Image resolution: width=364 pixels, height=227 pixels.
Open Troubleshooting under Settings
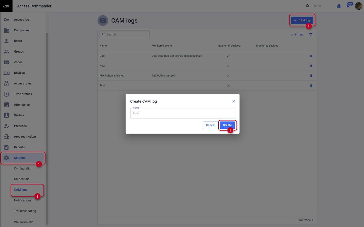coord(25,211)
